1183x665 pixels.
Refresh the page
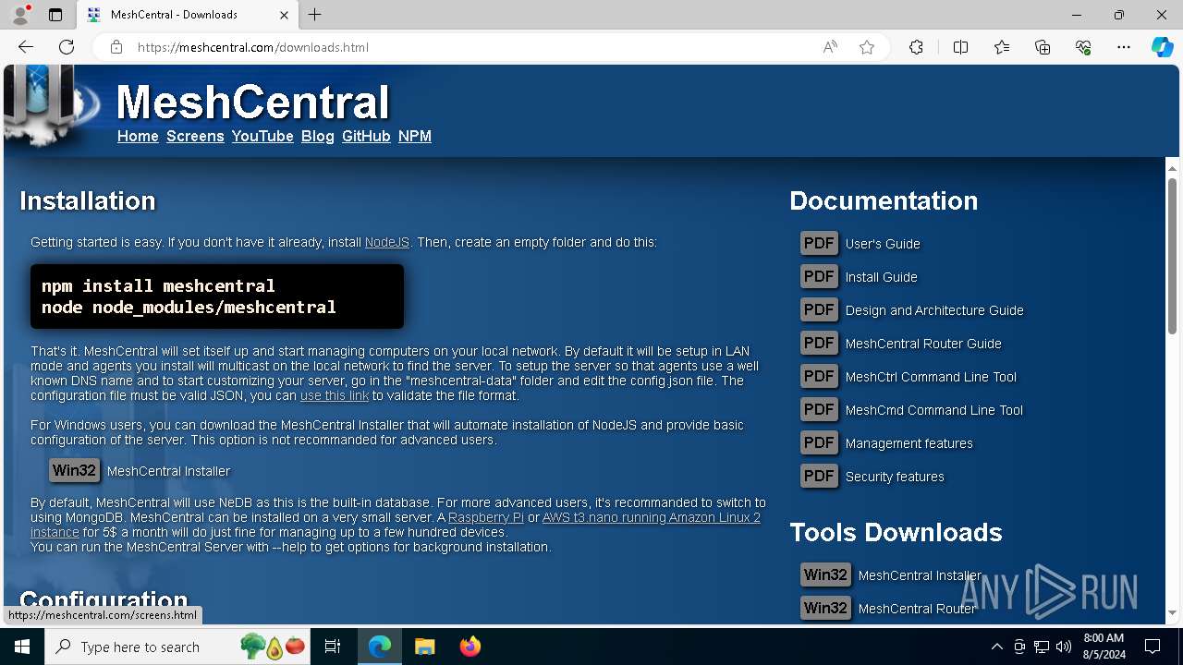tap(67, 47)
